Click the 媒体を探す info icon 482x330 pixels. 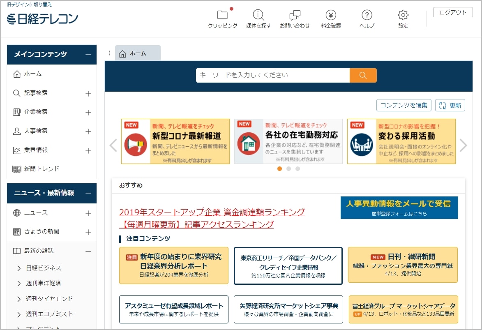(x=258, y=15)
